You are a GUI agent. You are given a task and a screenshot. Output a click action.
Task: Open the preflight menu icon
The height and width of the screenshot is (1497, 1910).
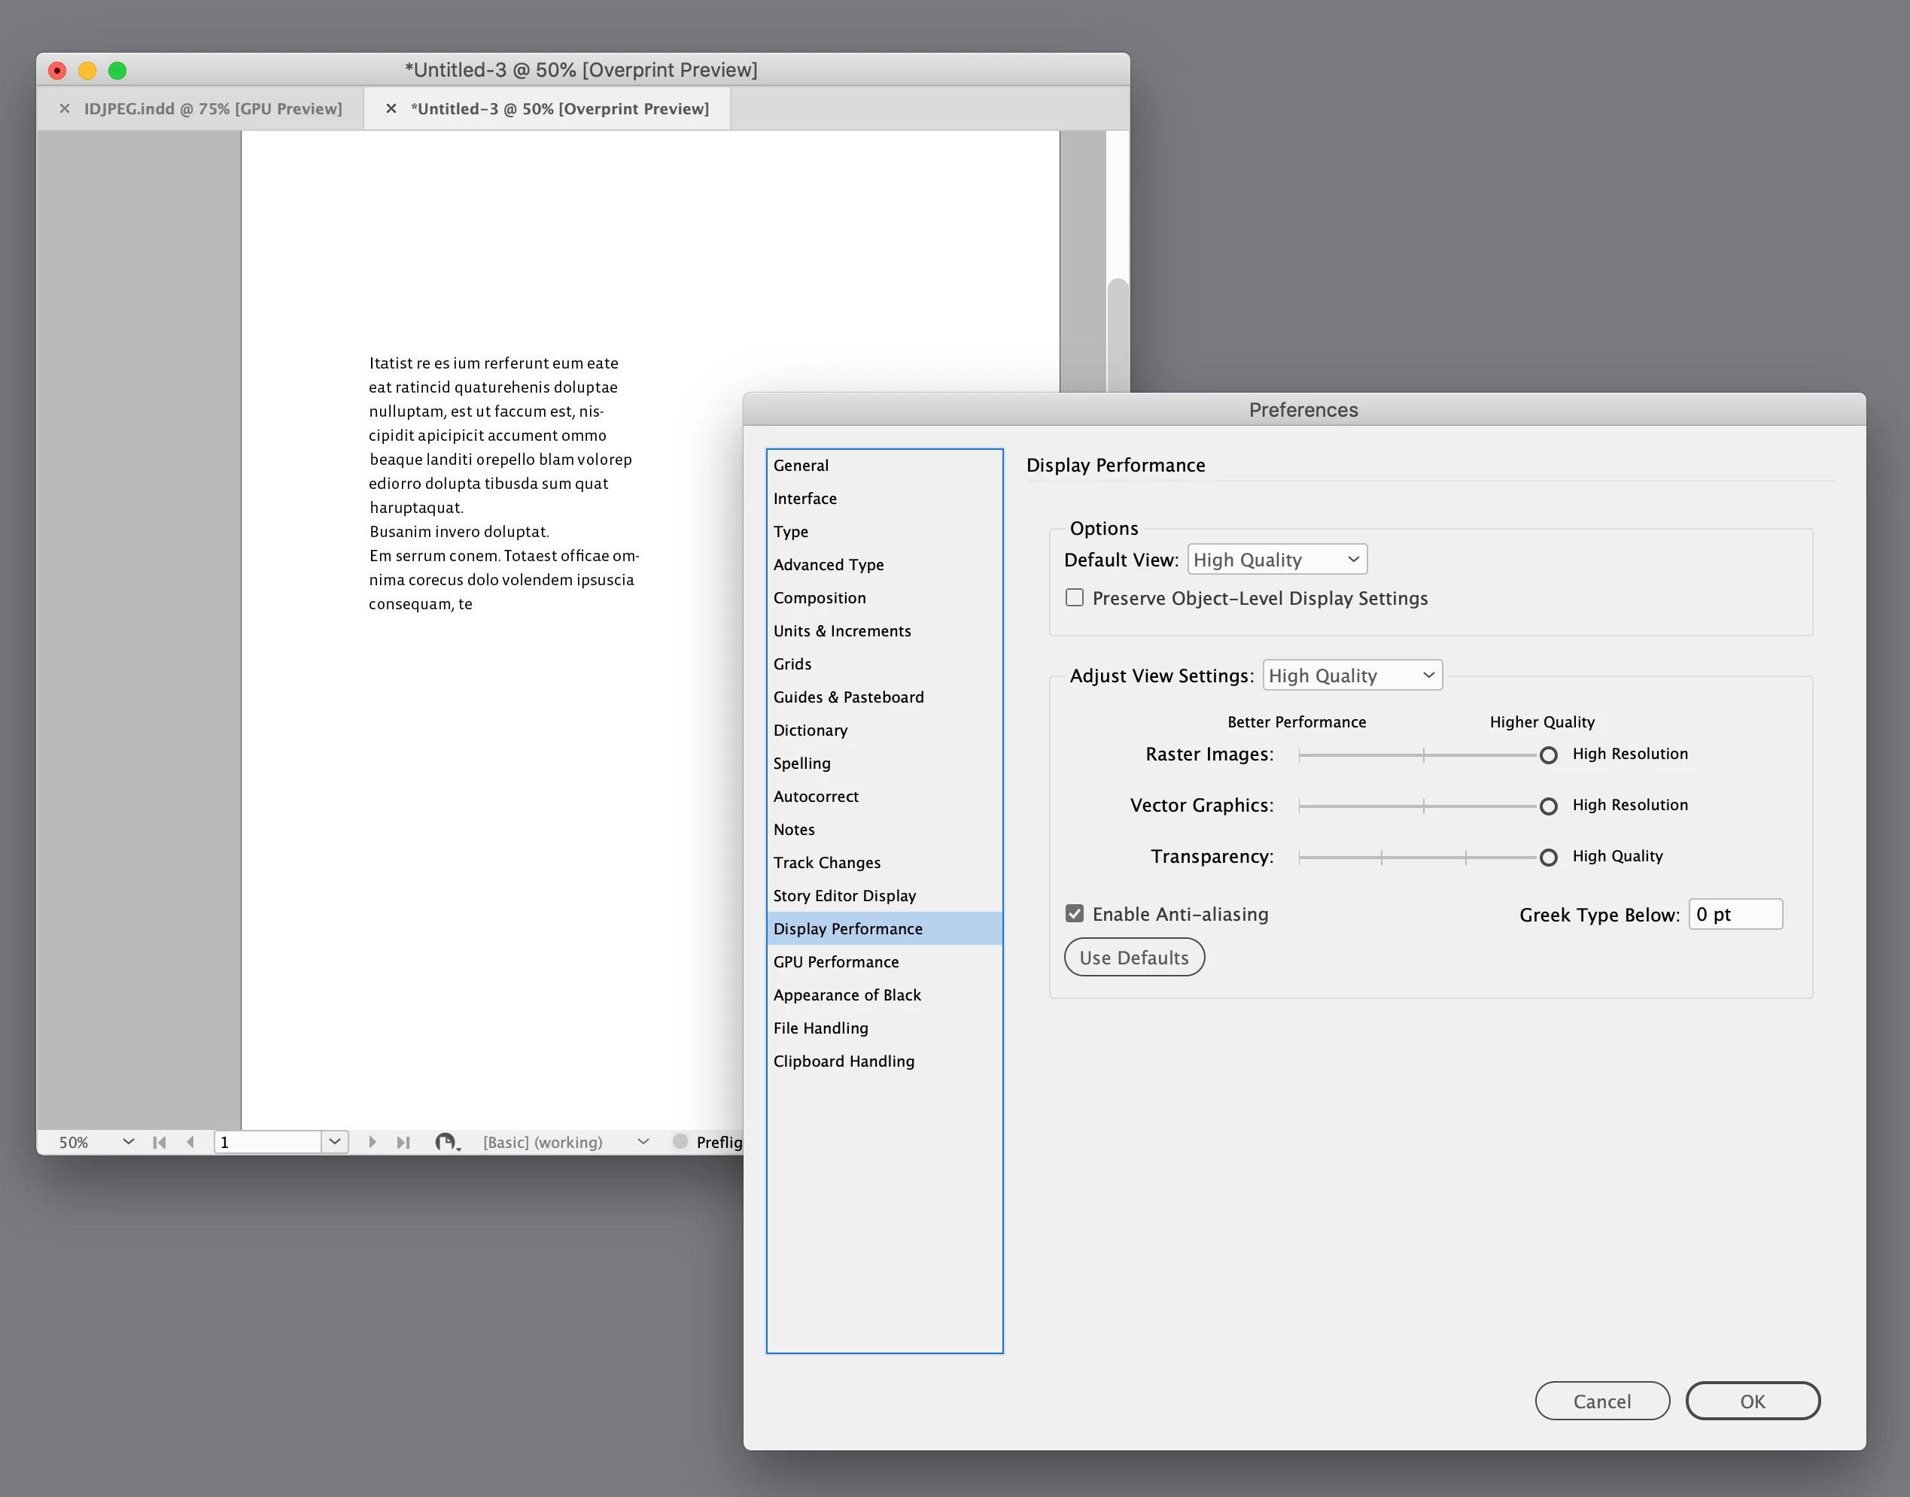(x=447, y=1142)
